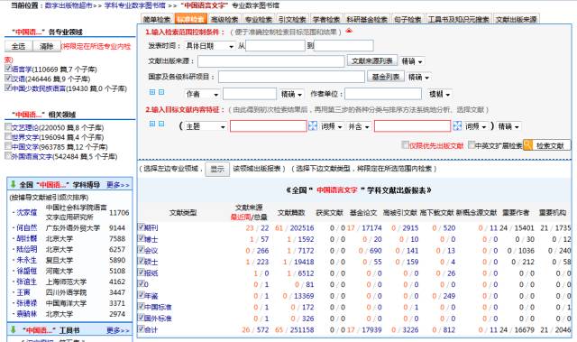Uncheck 博士 in the document type table
Viewport: 577px width, 342px height.
coord(141,238)
